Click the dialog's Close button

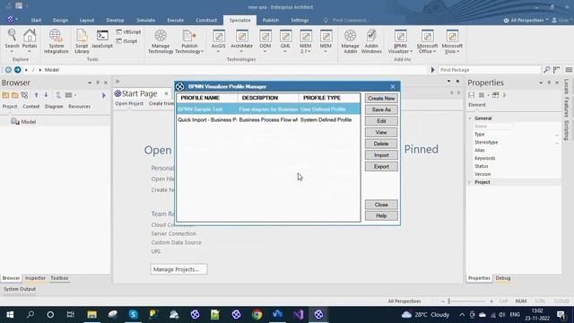pyautogui.click(x=381, y=205)
